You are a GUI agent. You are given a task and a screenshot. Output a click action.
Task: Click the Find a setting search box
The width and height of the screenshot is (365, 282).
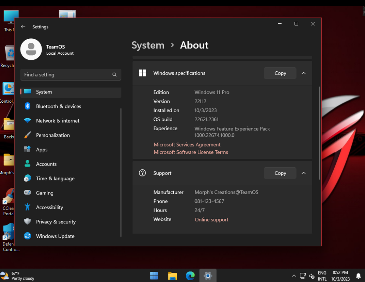pyautogui.click(x=71, y=74)
